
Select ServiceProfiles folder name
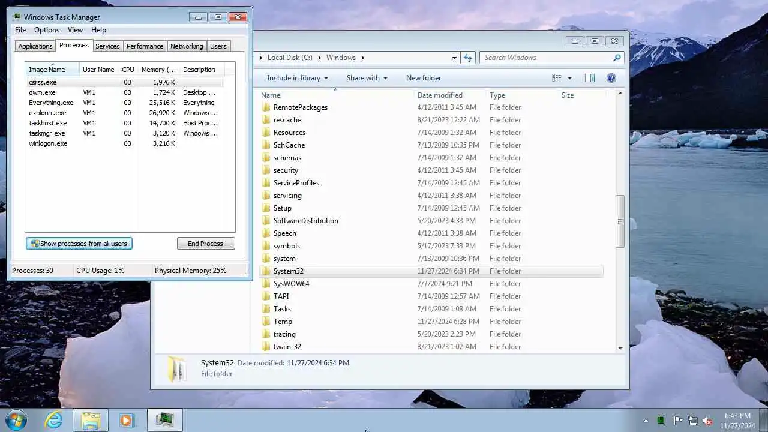(x=296, y=183)
